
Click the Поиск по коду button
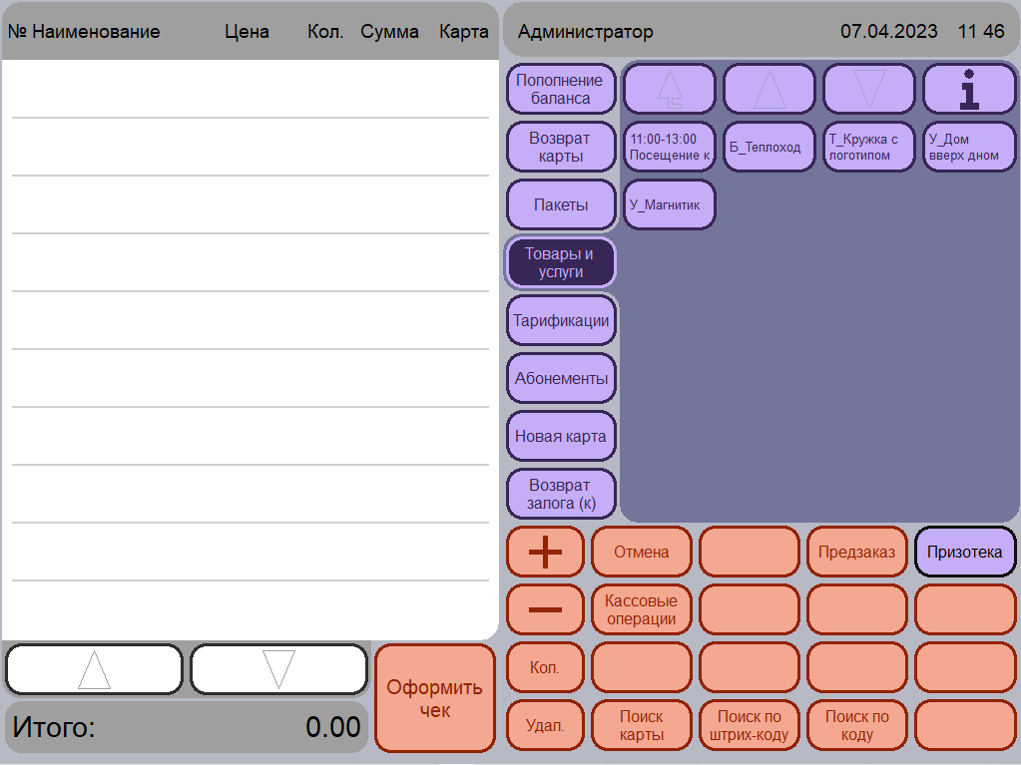(857, 725)
